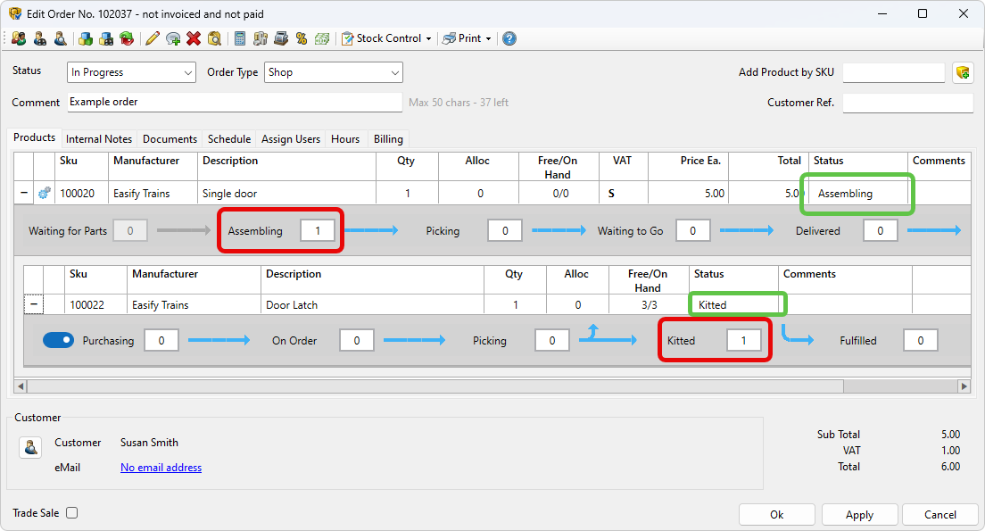Click the Apply button

point(859,514)
